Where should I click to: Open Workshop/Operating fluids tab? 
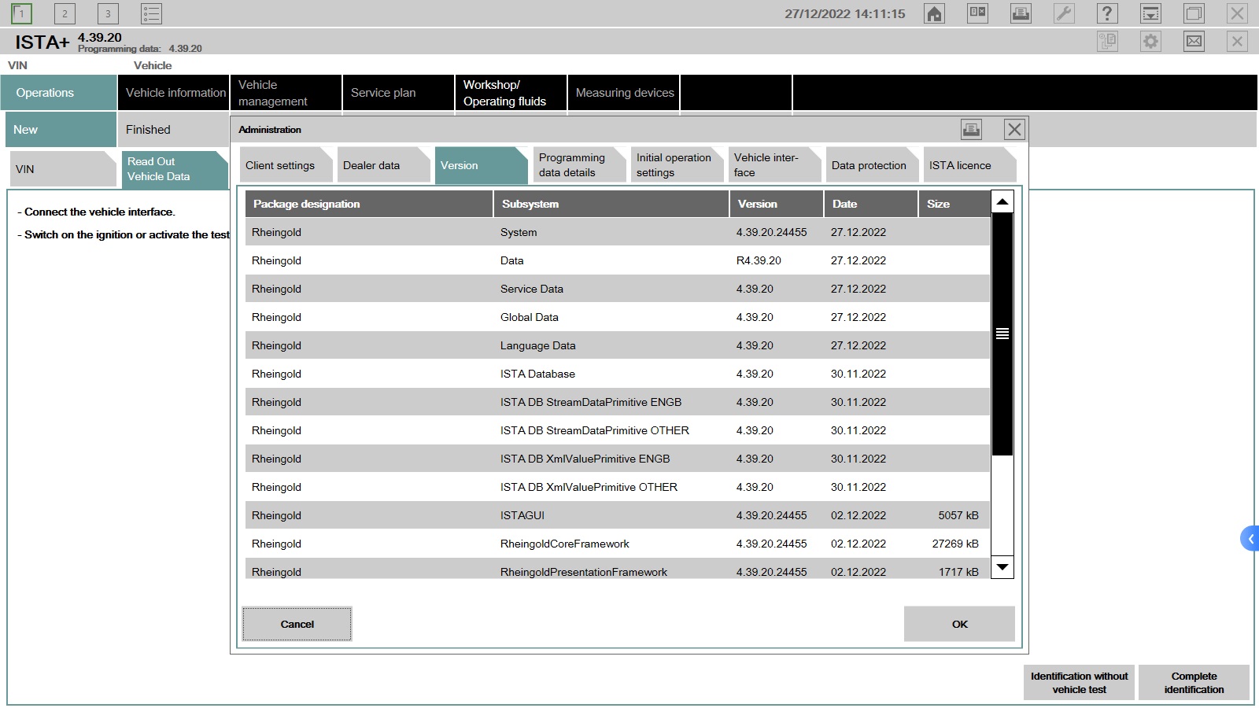click(x=511, y=93)
